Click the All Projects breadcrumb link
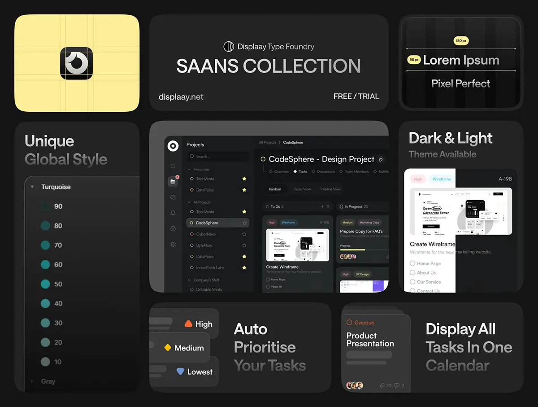The width and height of the screenshot is (538, 407). click(267, 143)
